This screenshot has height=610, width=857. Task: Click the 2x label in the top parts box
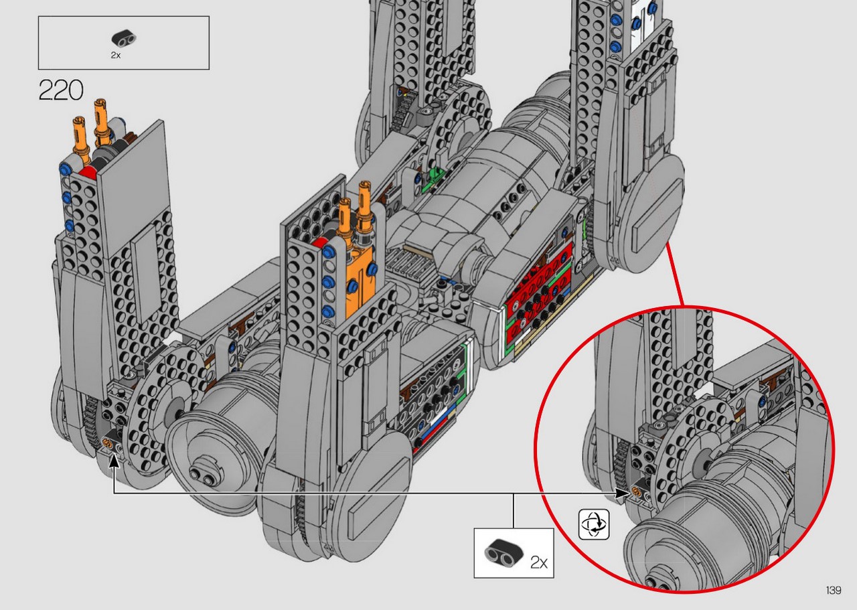(116, 56)
